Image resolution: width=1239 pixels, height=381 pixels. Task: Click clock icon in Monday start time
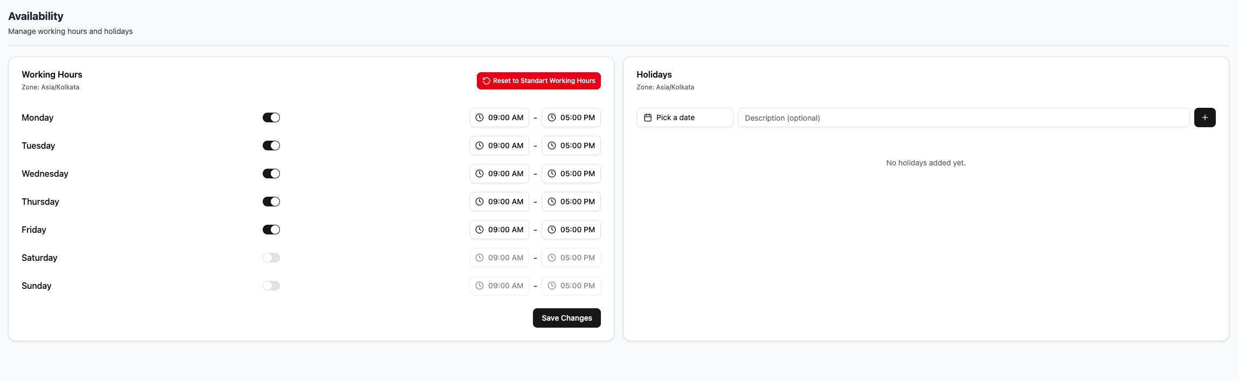[x=480, y=117]
